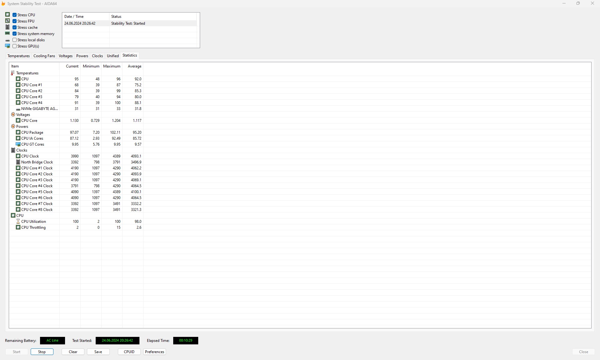Click the Stress local disks drive icon
This screenshot has width=600, height=360.
click(x=8, y=40)
